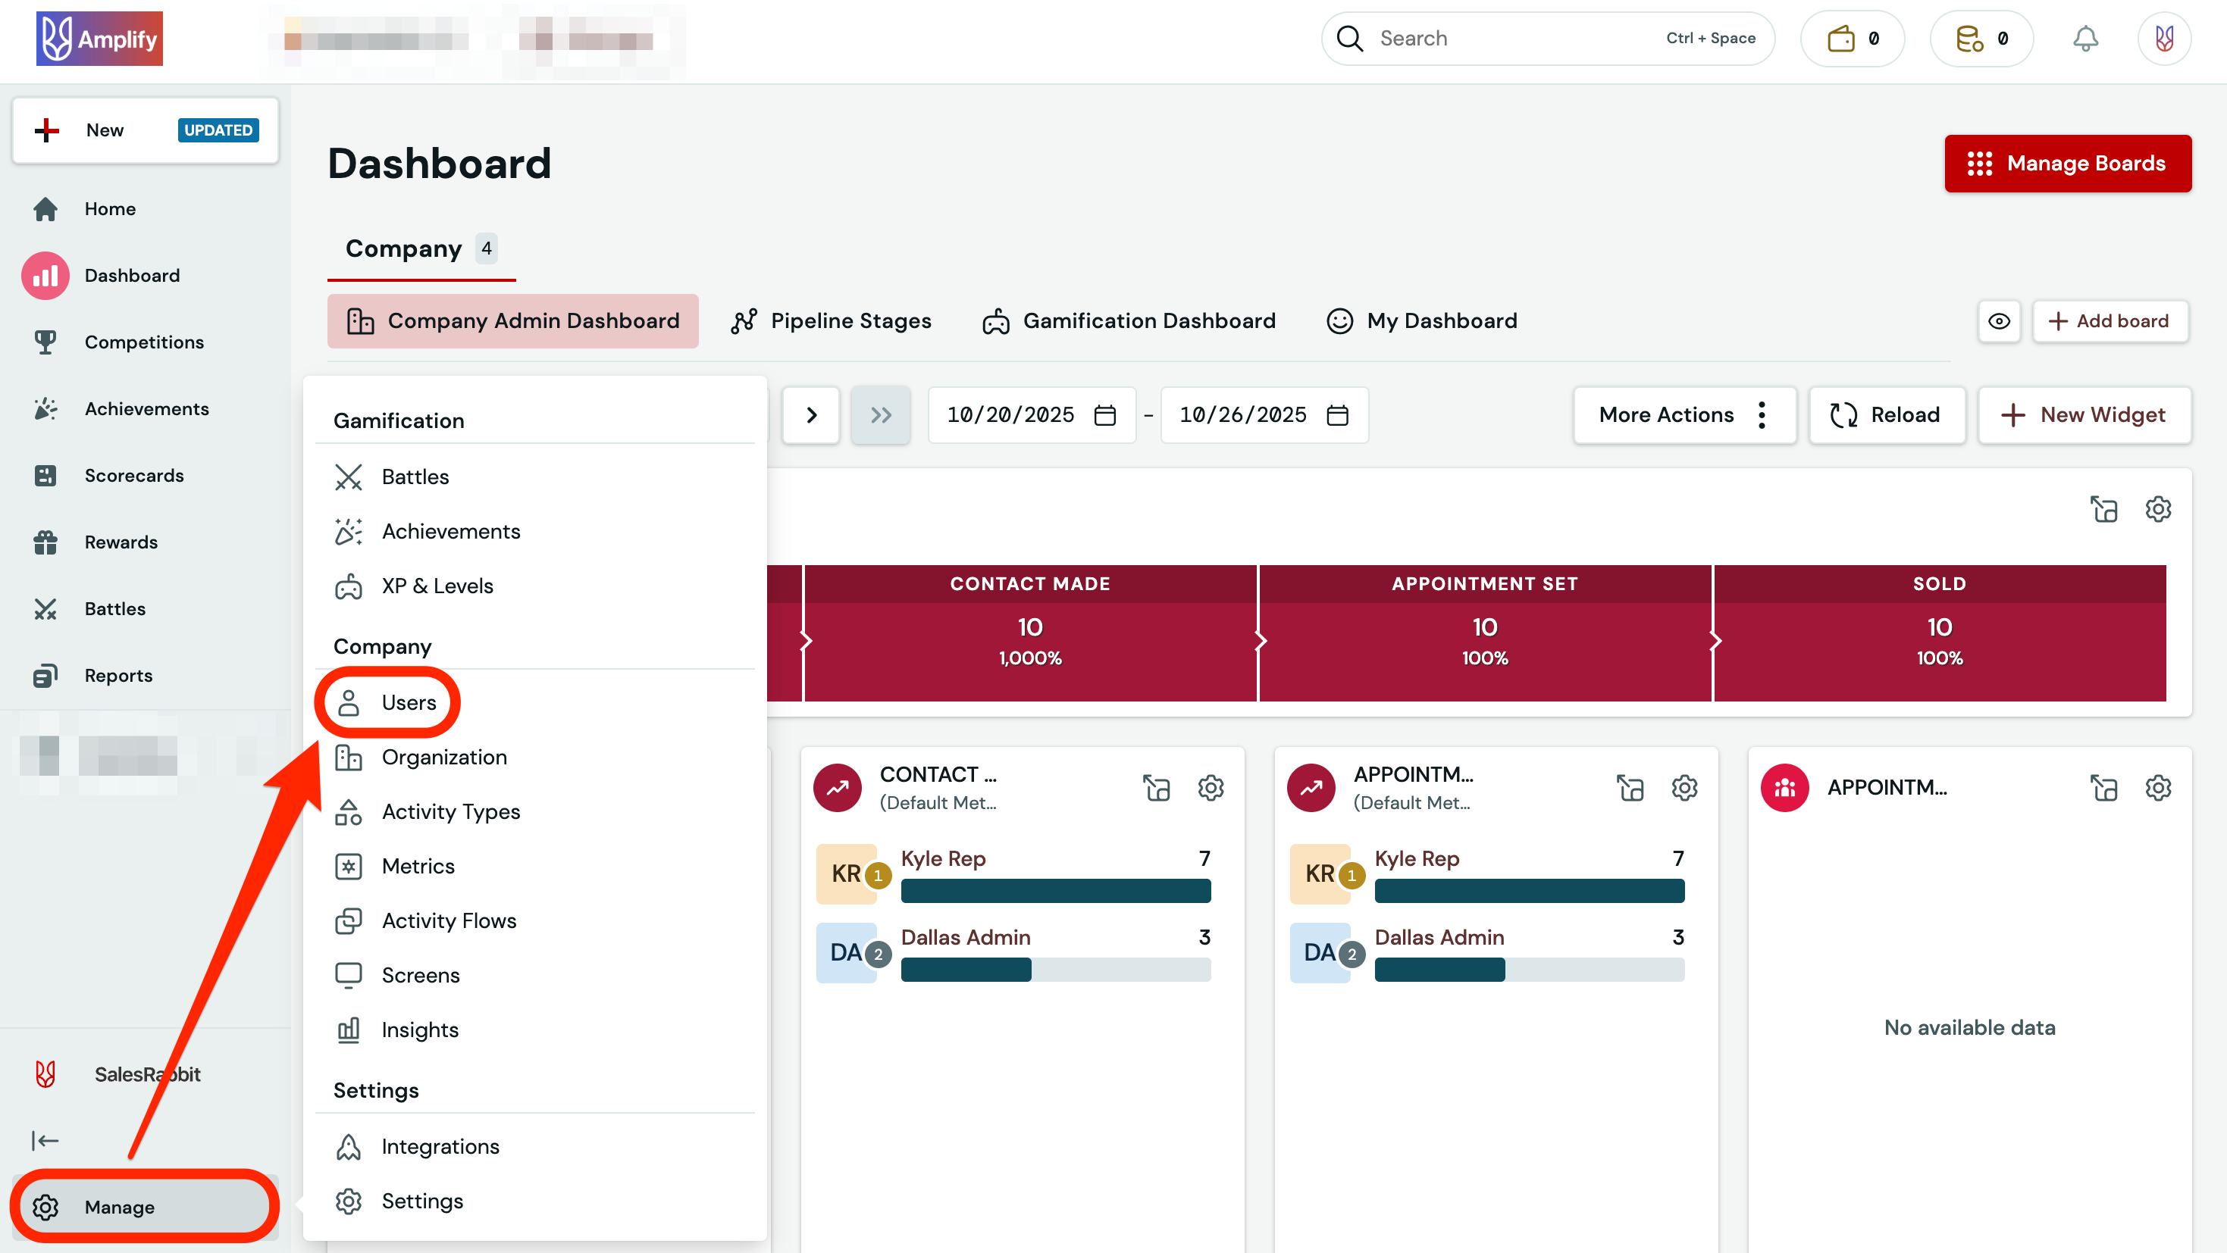Select Home in the sidebar
Screen dimensions: 2227x1253
(110, 208)
